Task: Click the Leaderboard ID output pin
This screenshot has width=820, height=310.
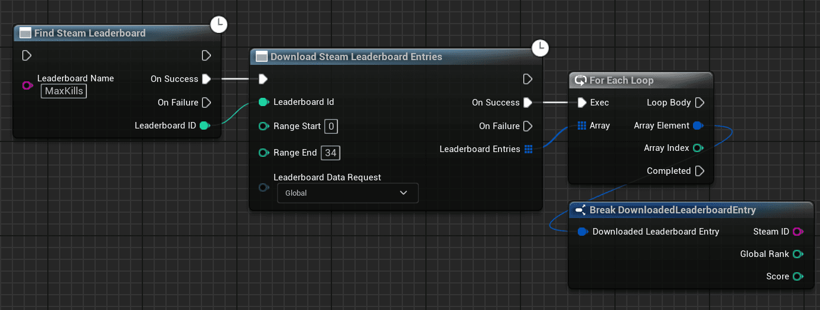Action: (205, 126)
